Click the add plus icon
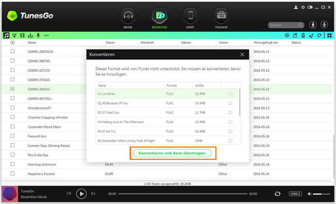 (x=287, y=36)
